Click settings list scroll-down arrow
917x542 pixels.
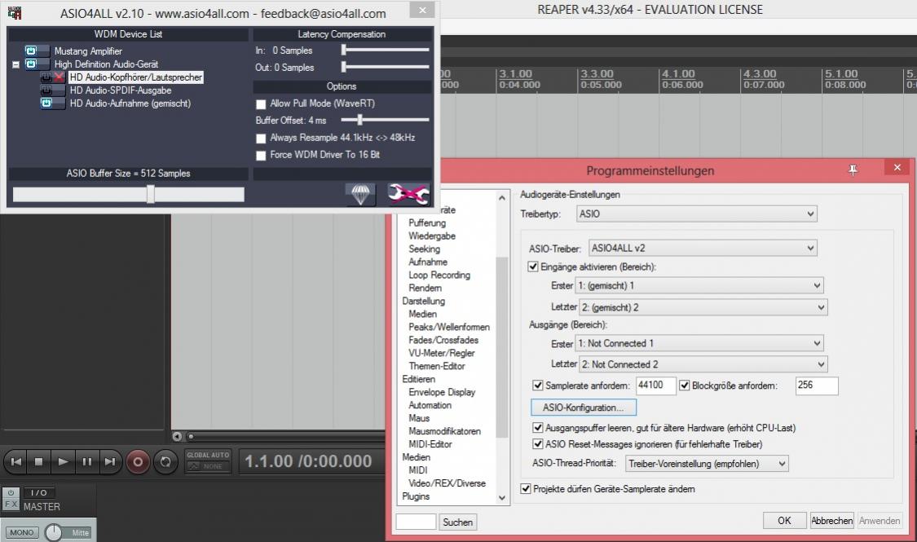502,498
